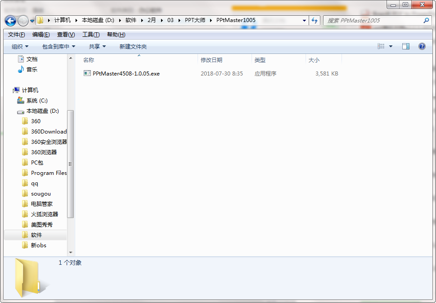Click the PPtMaster4508 exe file icon
Screen dimensions: 436x303
click(87, 73)
